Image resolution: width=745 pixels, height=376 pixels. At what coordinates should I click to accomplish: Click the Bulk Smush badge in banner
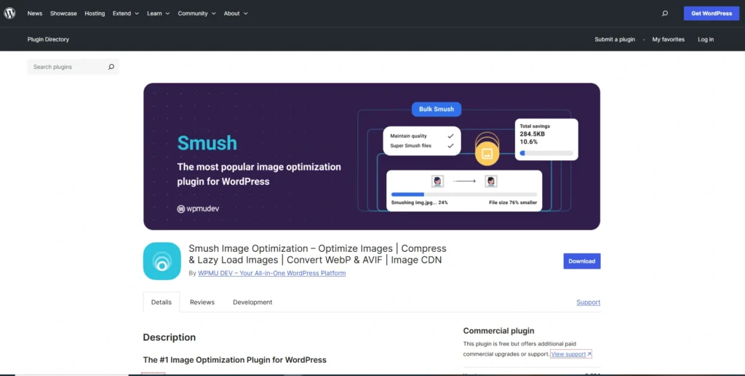[437, 109]
